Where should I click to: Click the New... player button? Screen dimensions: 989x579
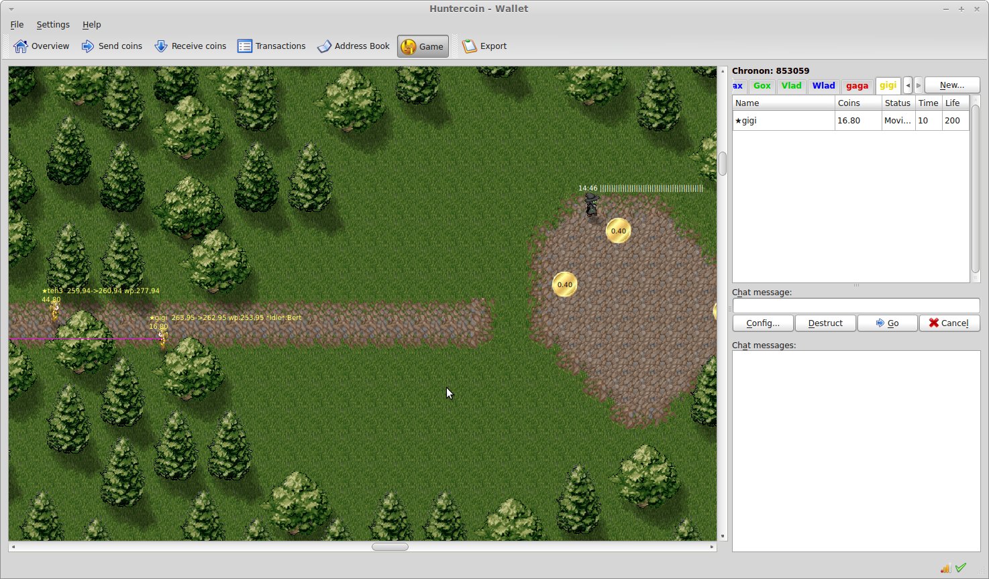coord(952,85)
